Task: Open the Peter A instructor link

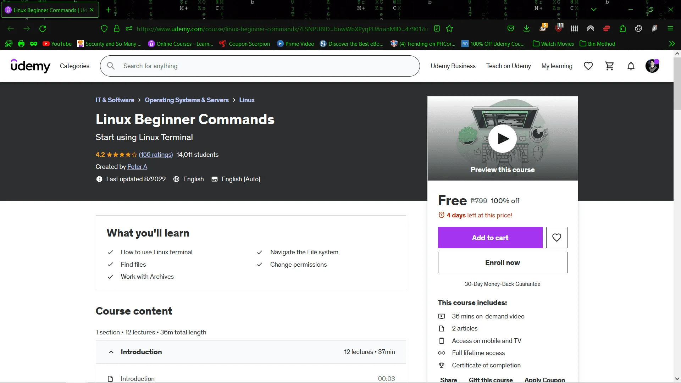Action: coord(137,167)
